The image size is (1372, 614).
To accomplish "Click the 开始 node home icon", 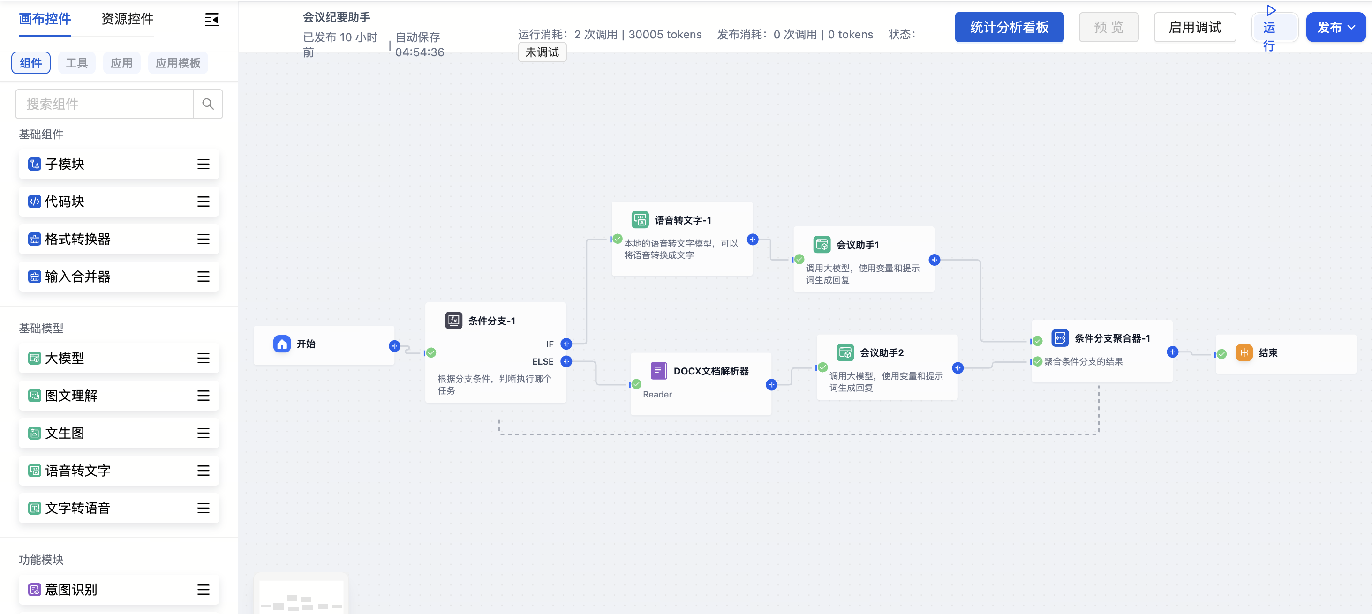I will click(282, 344).
